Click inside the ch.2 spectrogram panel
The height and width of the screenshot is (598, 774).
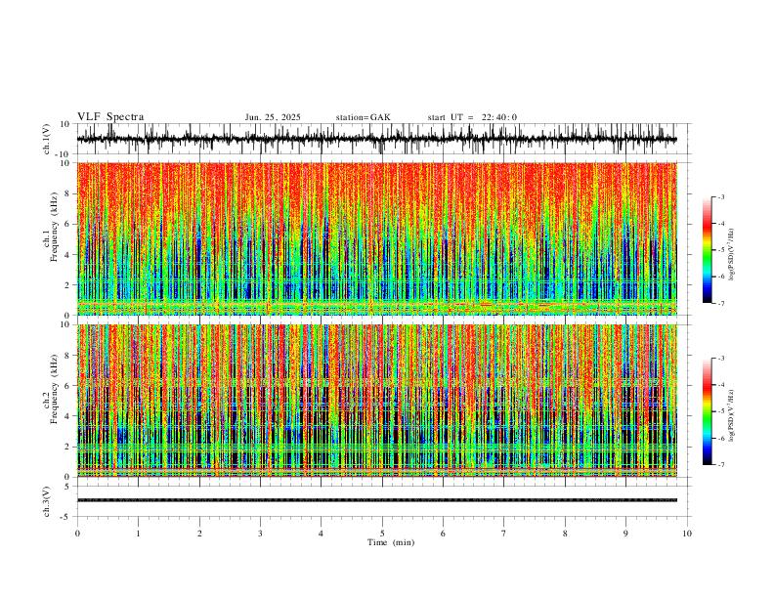point(376,401)
